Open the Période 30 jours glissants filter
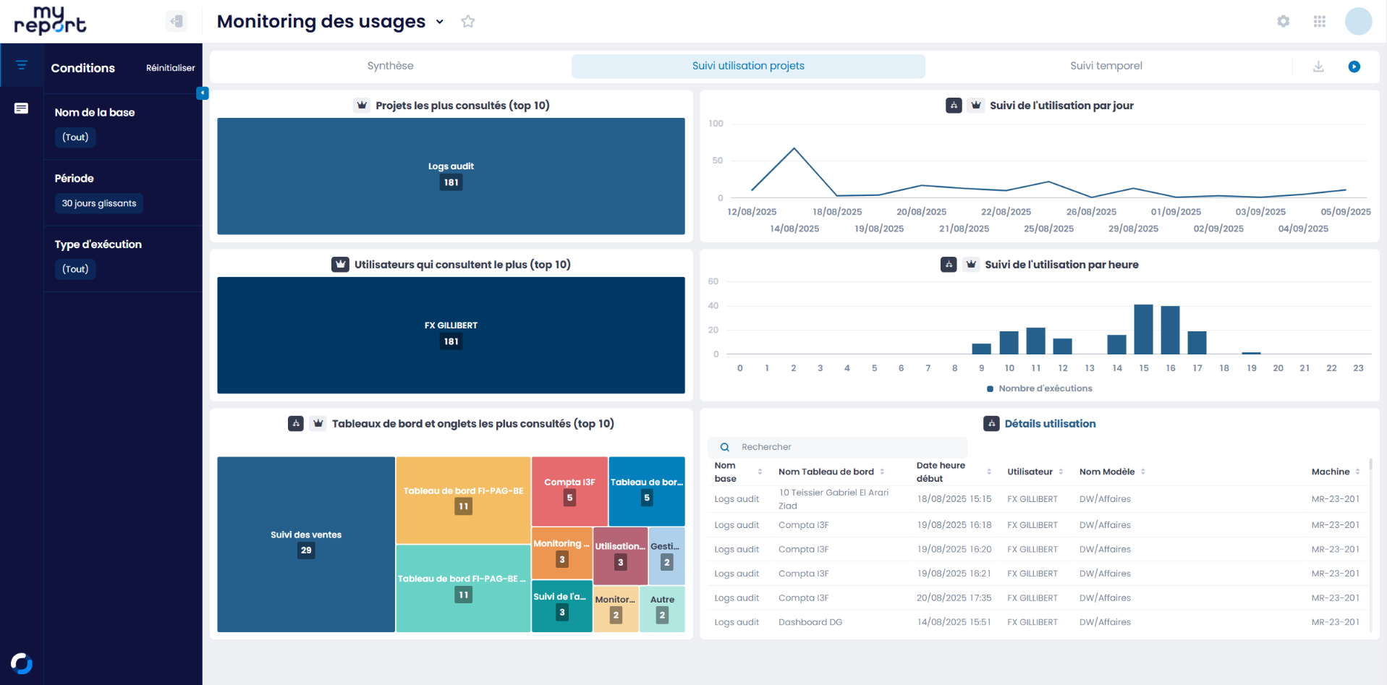1387x685 pixels. click(x=99, y=203)
